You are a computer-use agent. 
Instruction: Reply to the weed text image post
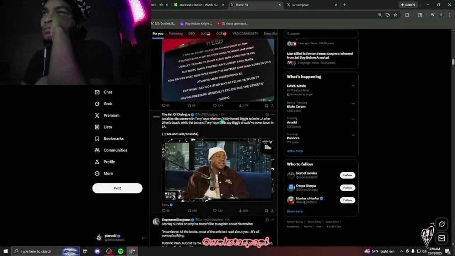[x=166, y=106]
